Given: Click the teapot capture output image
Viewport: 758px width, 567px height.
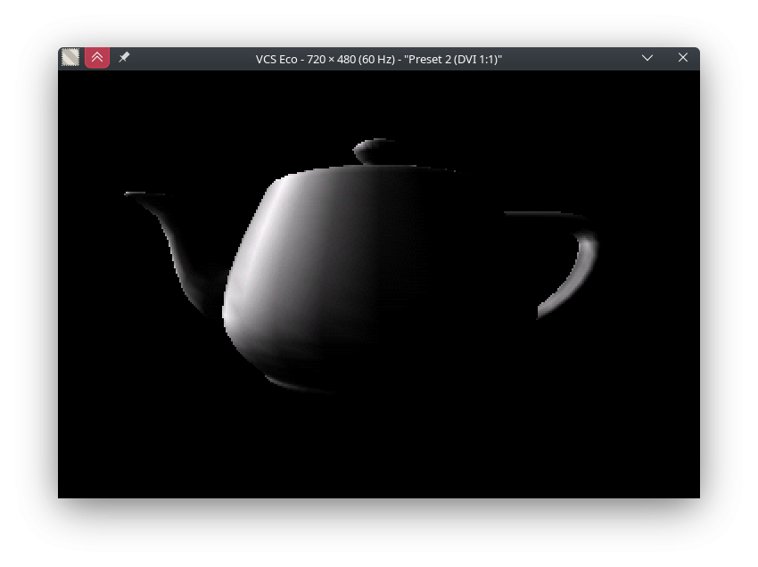Looking at the screenshot, I should coord(378,284).
